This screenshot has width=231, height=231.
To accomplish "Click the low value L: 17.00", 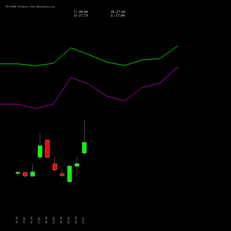I will [x=118, y=16].
